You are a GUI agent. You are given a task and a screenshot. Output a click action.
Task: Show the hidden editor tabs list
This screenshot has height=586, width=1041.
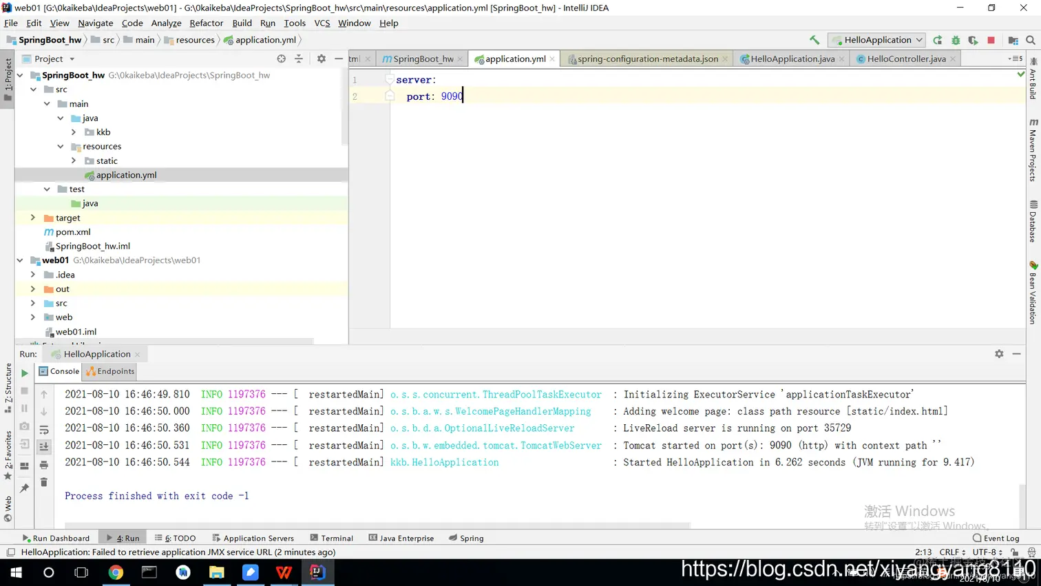pyautogui.click(x=1016, y=59)
